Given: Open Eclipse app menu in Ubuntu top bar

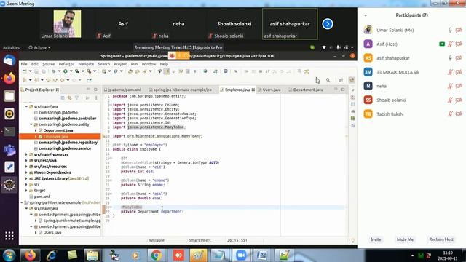Looking at the screenshot, I should coord(40,47).
